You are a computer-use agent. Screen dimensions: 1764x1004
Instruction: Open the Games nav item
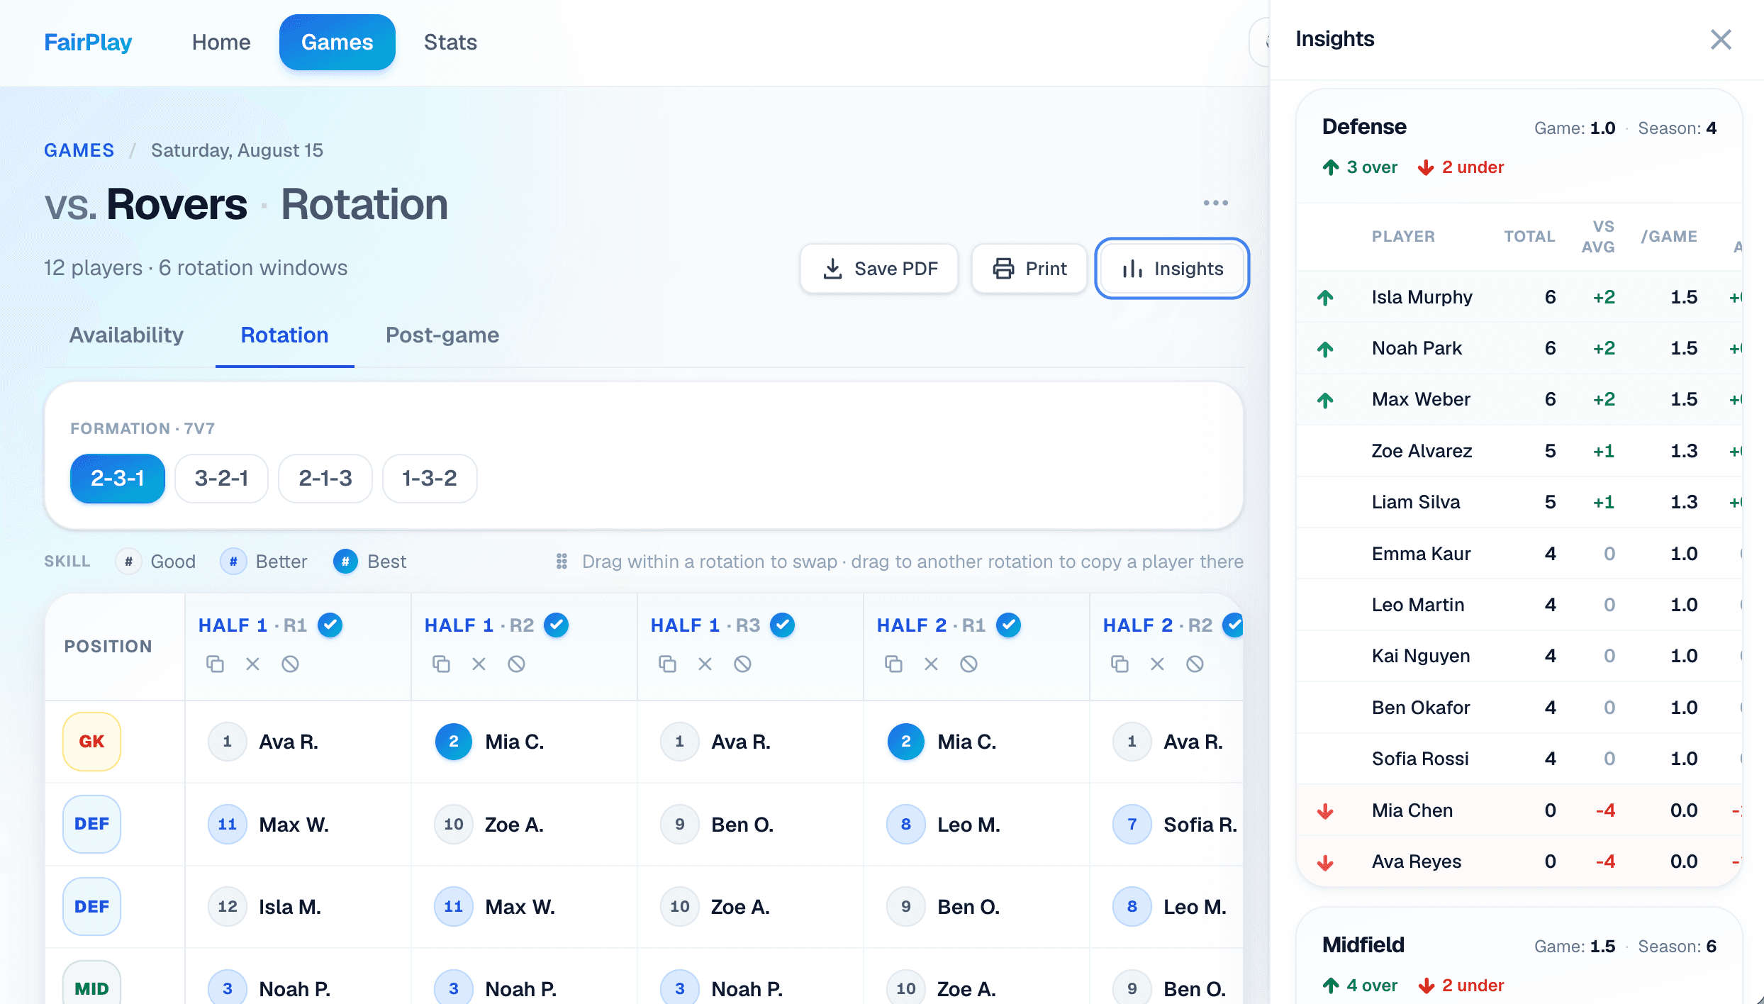pyautogui.click(x=337, y=42)
